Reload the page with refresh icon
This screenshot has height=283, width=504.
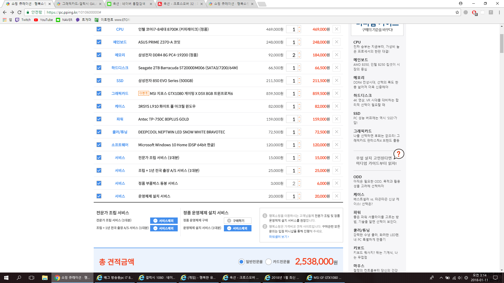pos(19,12)
